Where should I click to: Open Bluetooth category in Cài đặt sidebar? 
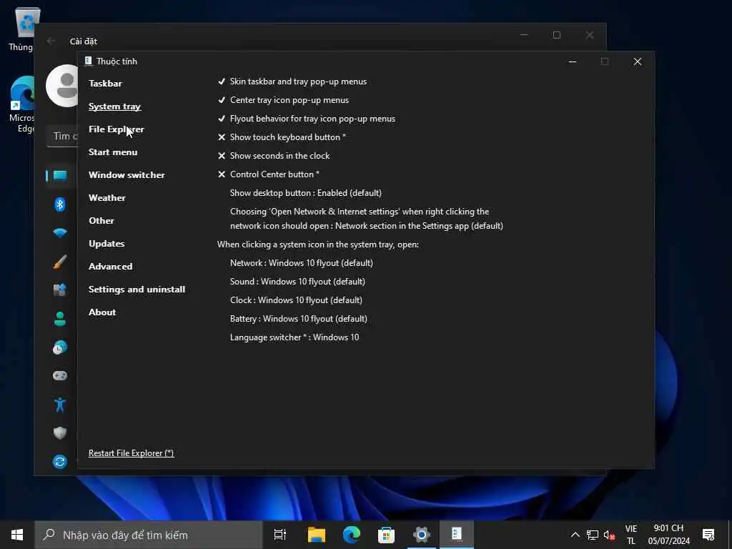(x=60, y=204)
